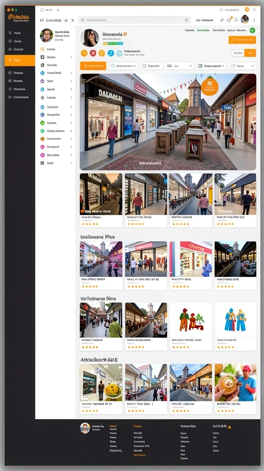Click the grey gear-shaped icon in white sidebar
Screen dimensions: 264x471
(42, 98)
